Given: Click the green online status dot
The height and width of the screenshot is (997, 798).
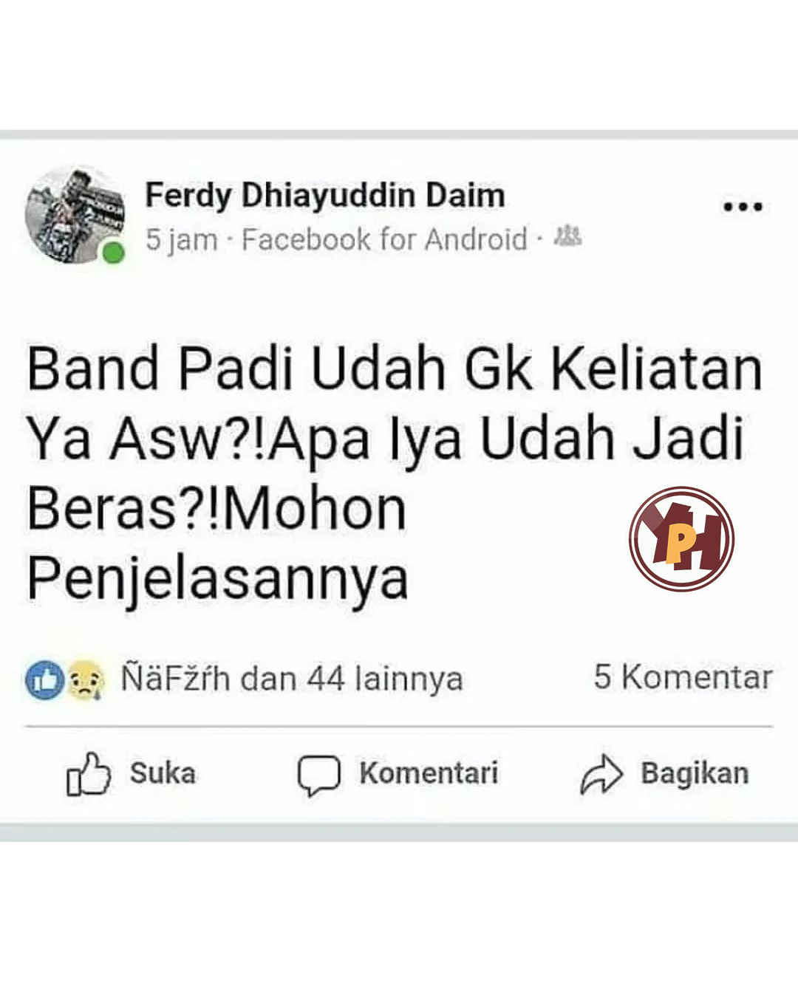Looking at the screenshot, I should click(x=113, y=253).
